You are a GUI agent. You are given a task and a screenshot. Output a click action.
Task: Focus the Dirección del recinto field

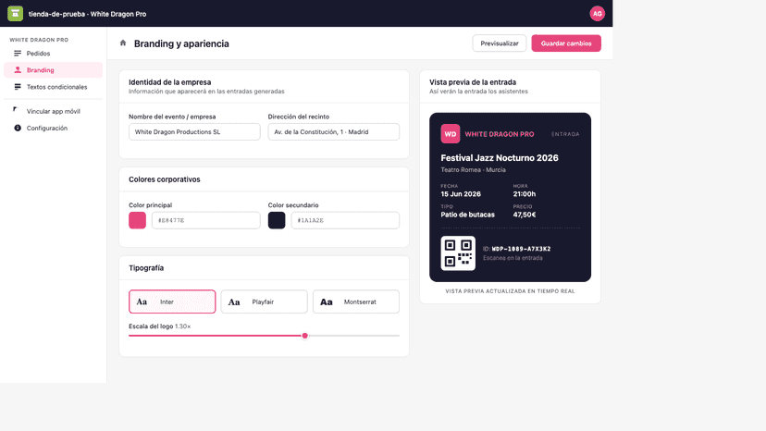tap(334, 132)
